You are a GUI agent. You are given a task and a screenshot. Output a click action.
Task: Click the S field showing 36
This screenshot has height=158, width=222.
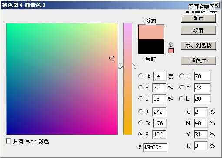(x=159, y=88)
